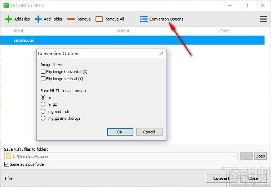Open the hamburger menu icon
Viewport: 271px width, 187px height.
[263, 19]
